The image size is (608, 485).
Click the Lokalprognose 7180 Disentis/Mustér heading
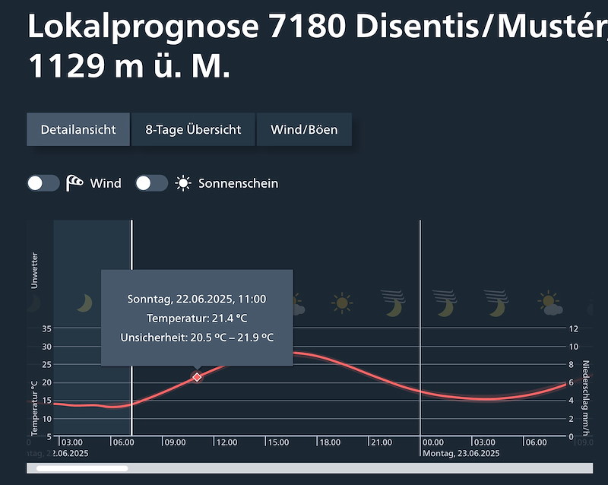click(317, 27)
